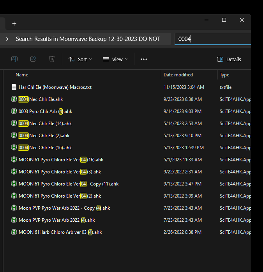Click the txtfile type cell
The width and height of the screenshot is (263, 272).
click(x=226, y=87)
